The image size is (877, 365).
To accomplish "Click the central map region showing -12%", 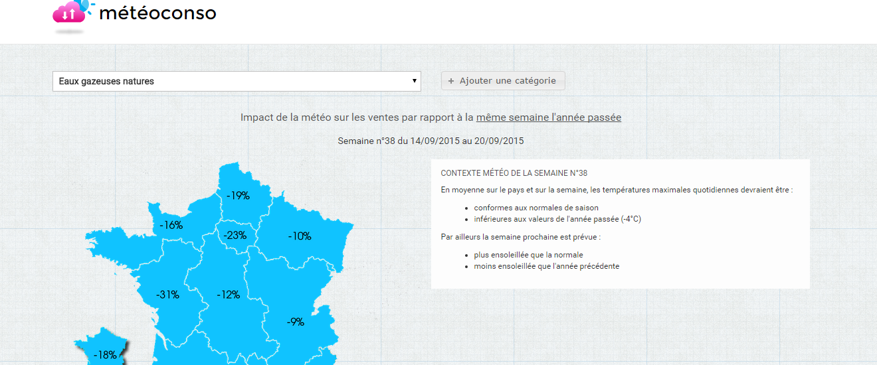I will coord(228,295).
